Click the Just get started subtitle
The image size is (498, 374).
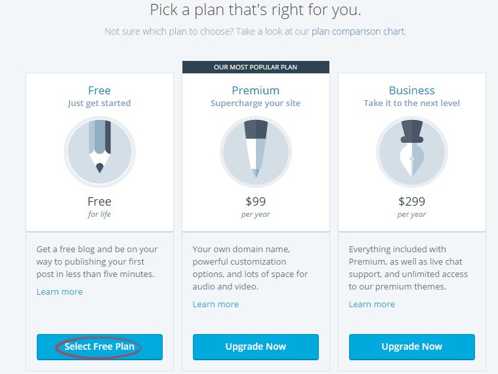pos(100,103)
